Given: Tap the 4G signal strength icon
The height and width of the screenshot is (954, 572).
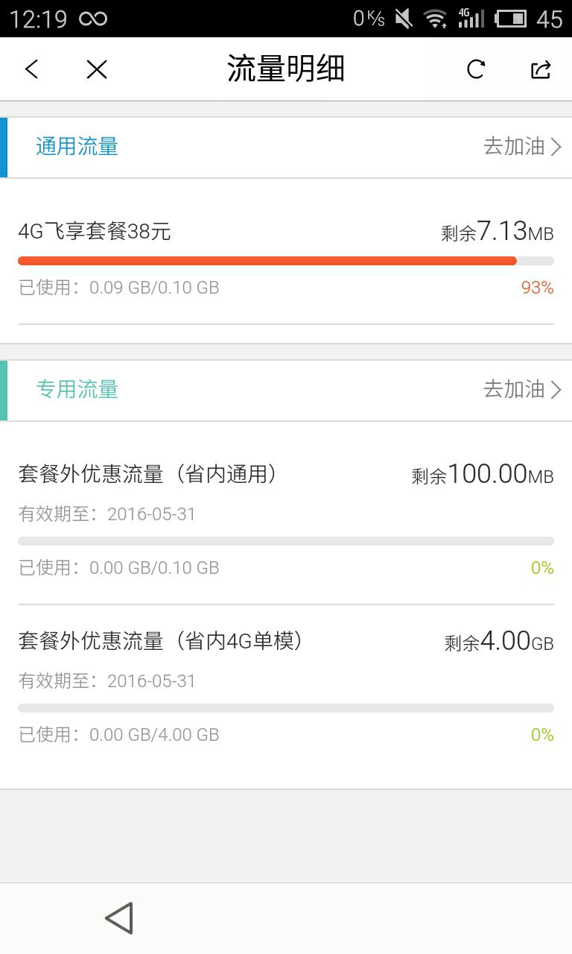Looking at the screenshot, I should [470, 19].
